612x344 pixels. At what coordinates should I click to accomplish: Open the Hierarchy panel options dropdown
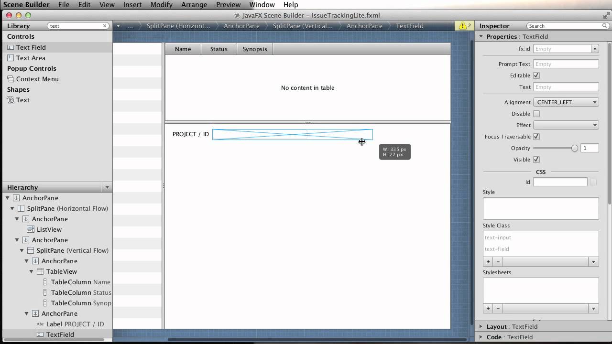coord(107,187)
